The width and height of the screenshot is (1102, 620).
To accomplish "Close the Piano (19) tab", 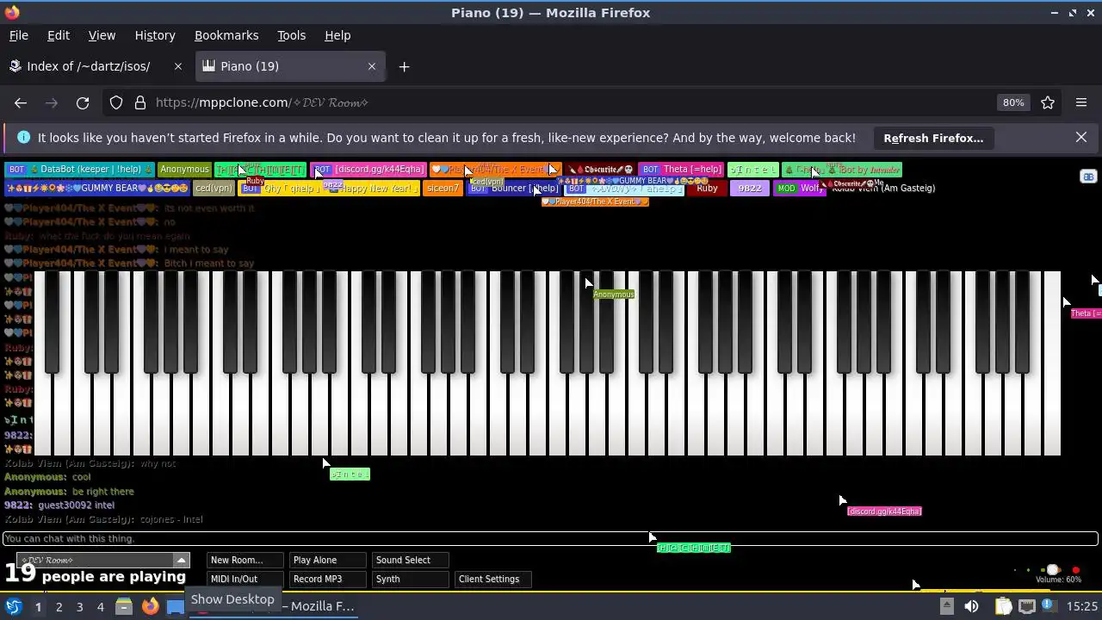I will tap(372, 66).
